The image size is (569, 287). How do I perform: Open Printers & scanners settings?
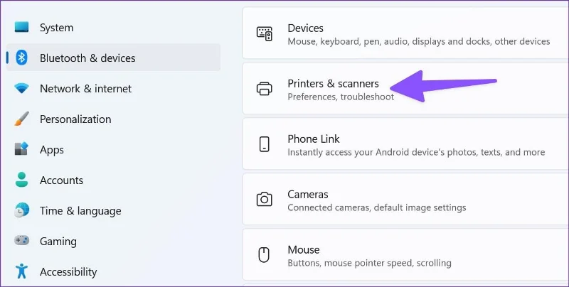(x=405, y=88)
